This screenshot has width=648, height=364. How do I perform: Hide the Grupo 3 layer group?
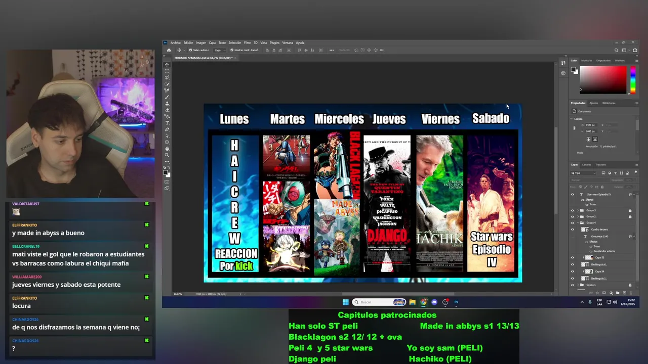point(573,210)
